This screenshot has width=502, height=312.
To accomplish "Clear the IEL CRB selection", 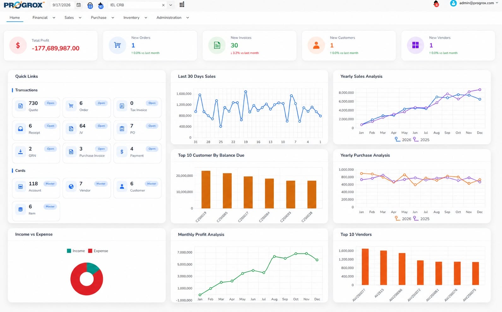I will [163, 5].
